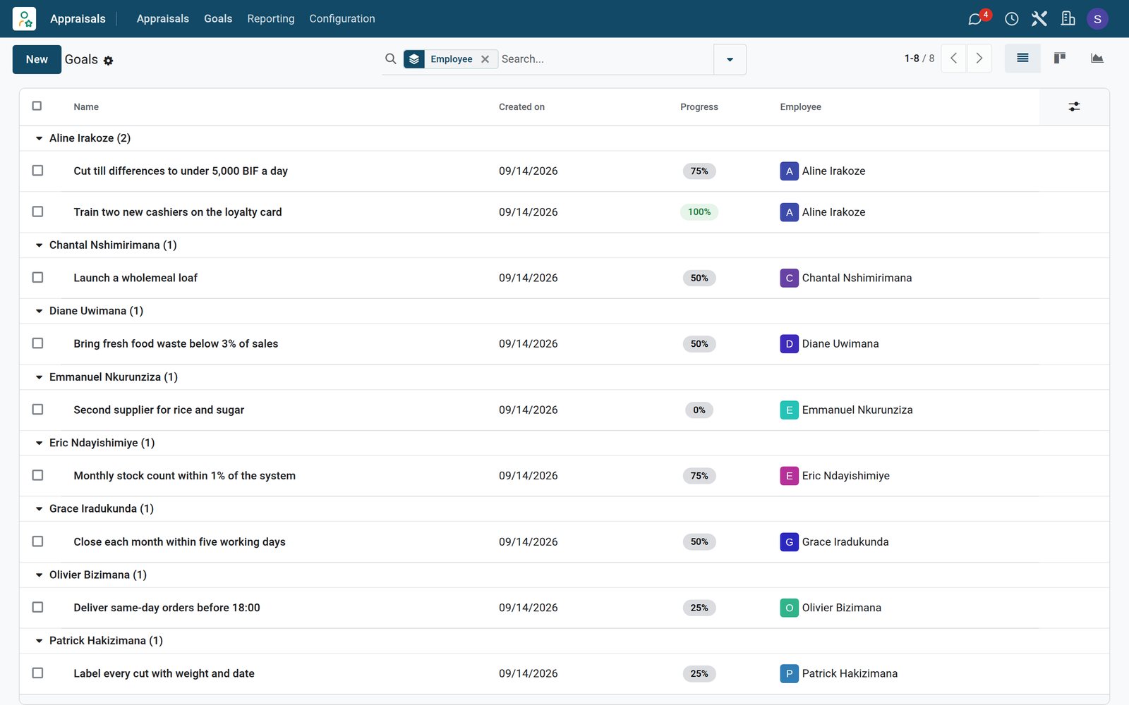Remove the Employee group filter
Screen dimensions: 1129x705
pyautogui.click(x=485, y=59)
